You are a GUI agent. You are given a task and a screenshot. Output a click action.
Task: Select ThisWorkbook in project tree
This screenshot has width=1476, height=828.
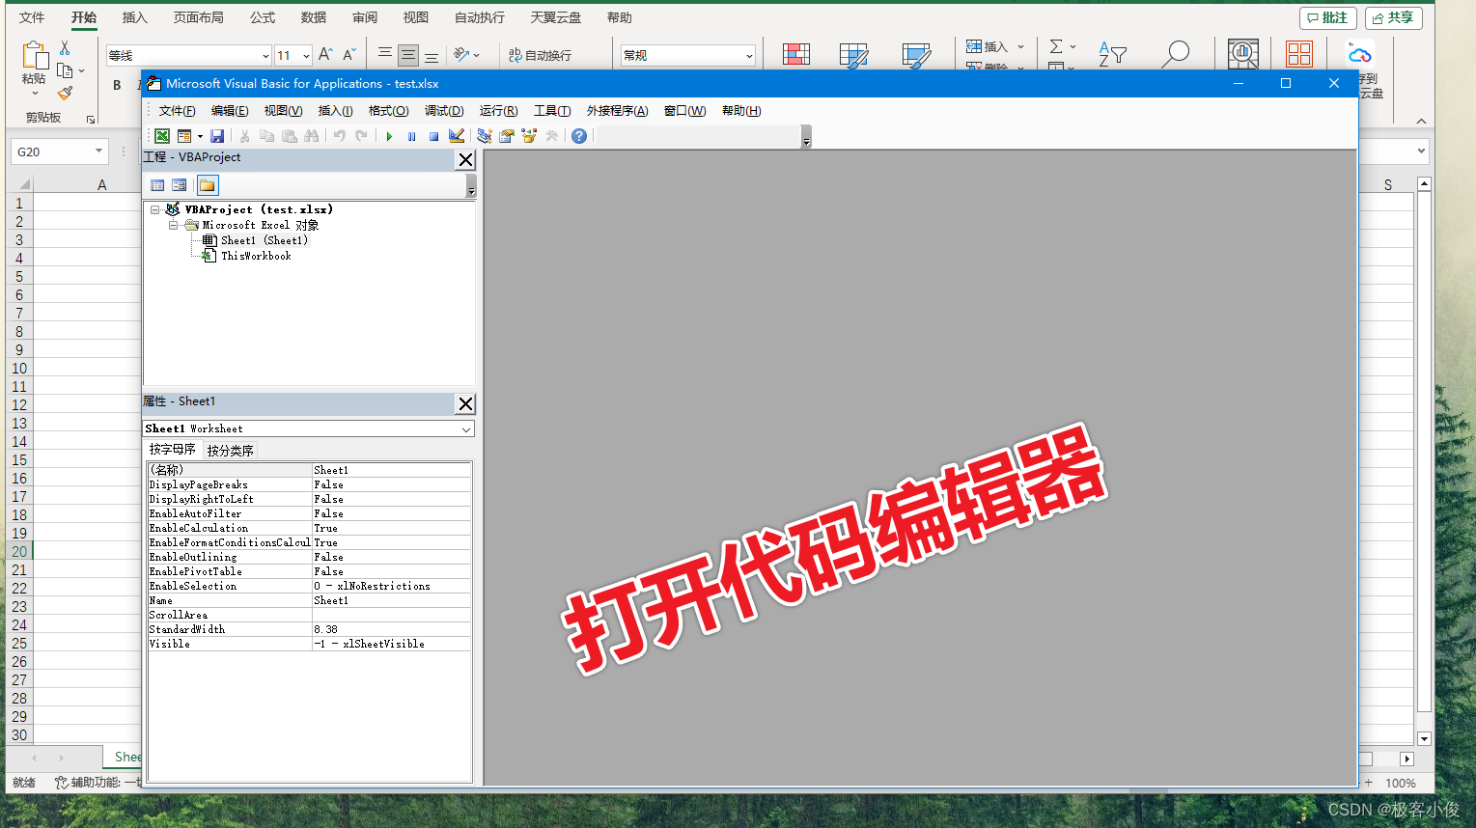(256, 256)
